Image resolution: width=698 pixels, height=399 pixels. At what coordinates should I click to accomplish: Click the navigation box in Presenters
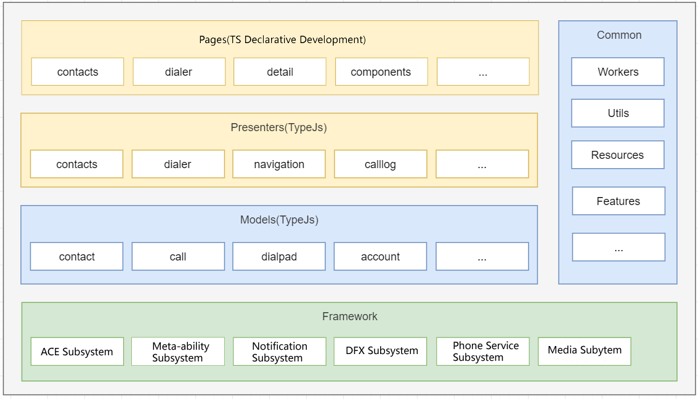tap(279, 164)
